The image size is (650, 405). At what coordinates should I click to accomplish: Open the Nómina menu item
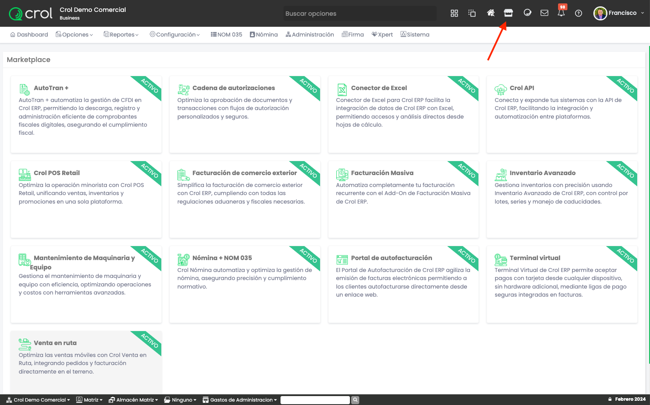[264, 34]
